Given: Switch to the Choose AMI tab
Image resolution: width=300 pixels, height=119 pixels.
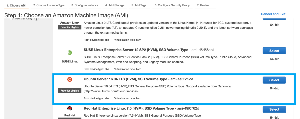Looking at the screenshot, I should tap(17, 5).
